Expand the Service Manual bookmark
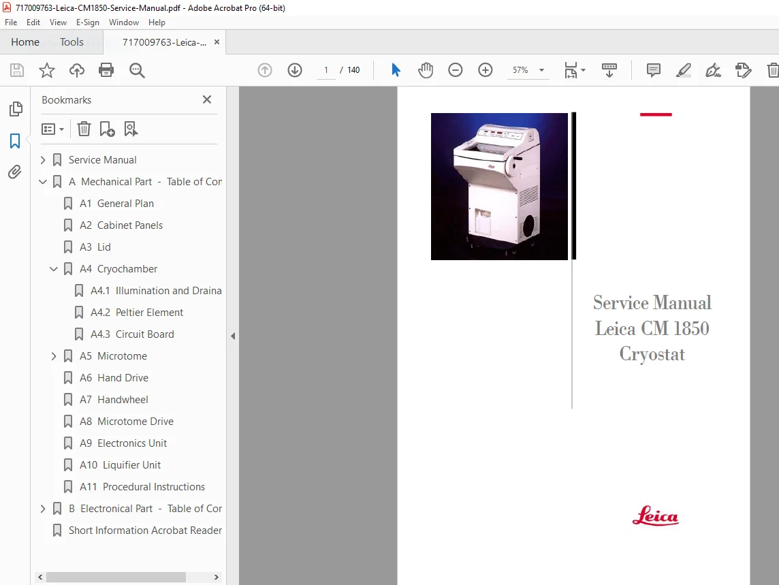This screenshot has height=585, width=779. coord(43,160)
